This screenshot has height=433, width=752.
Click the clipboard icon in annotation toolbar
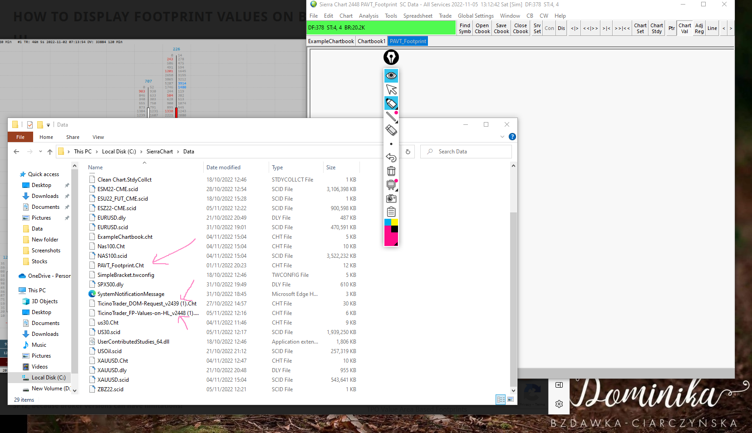point(391,212)
